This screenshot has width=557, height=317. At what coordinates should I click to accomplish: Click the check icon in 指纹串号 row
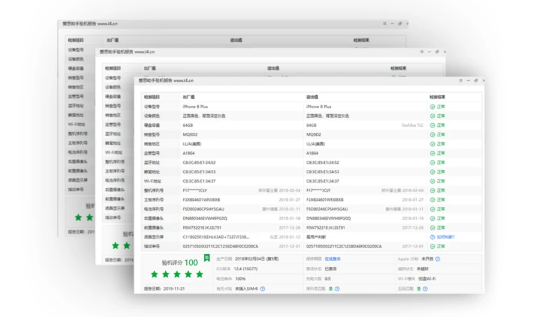[x=432, y=246]
